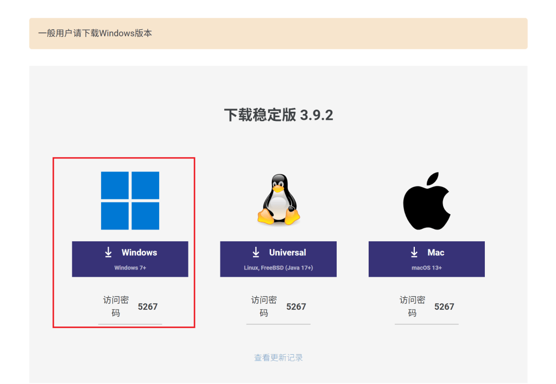
Task: Click 访问密码 label under Mac download
Action: coord(412,306)
